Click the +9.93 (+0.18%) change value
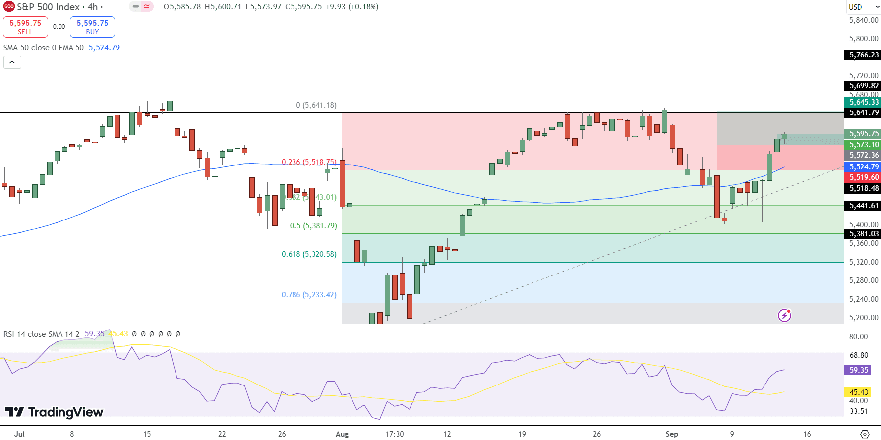 click(352, 7)
